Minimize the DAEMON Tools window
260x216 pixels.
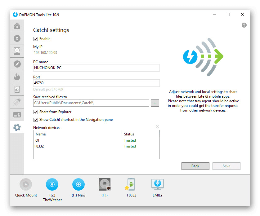pyautogui.click(x=214, y=15)
